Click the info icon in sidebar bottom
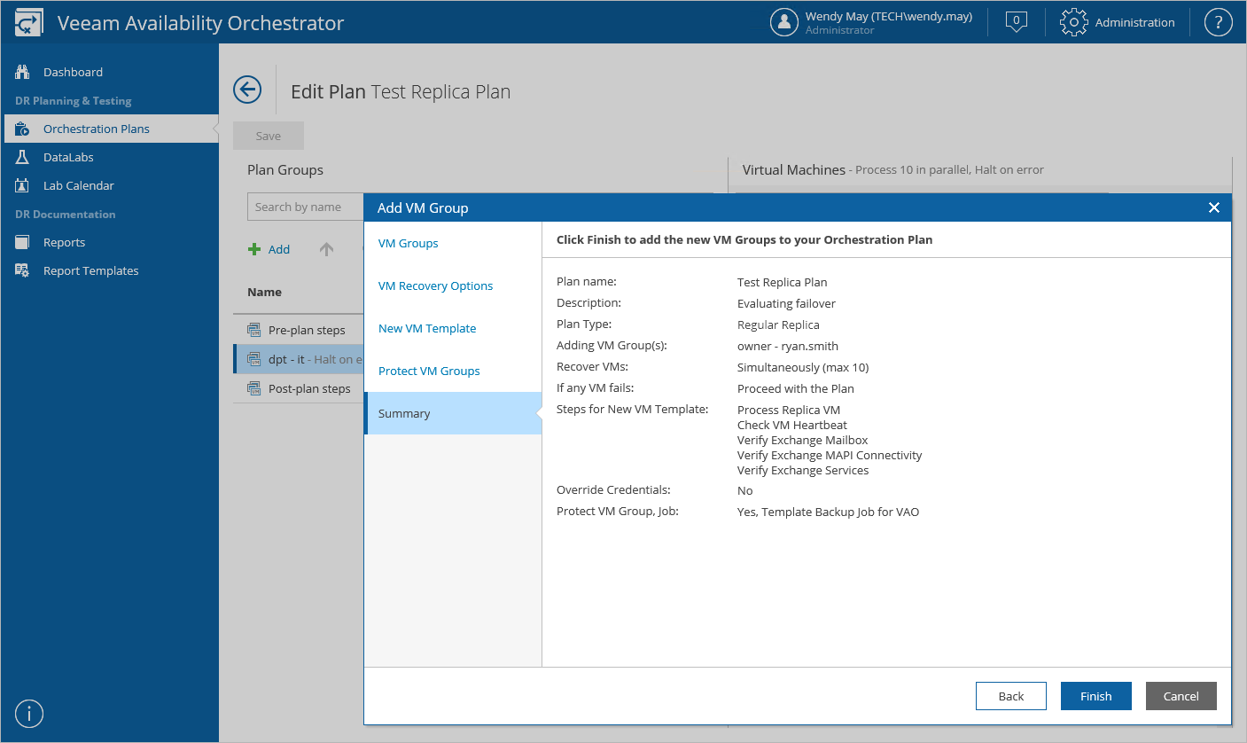Viewport: 1247px width, 743px height. tap(29, 713)
